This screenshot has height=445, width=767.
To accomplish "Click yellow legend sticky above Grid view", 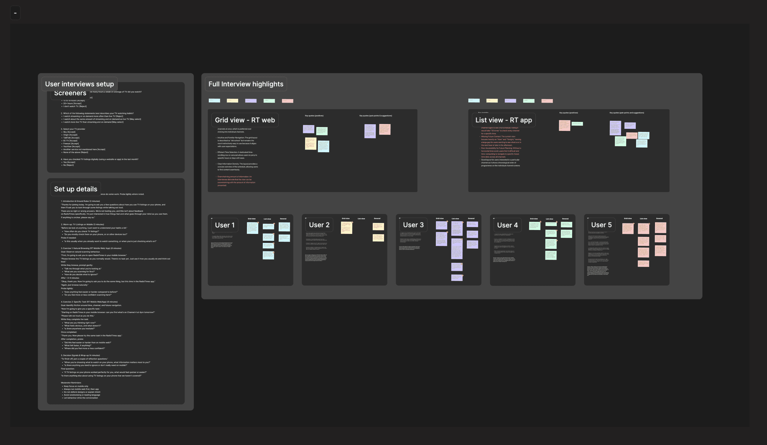I will (232, 101).
